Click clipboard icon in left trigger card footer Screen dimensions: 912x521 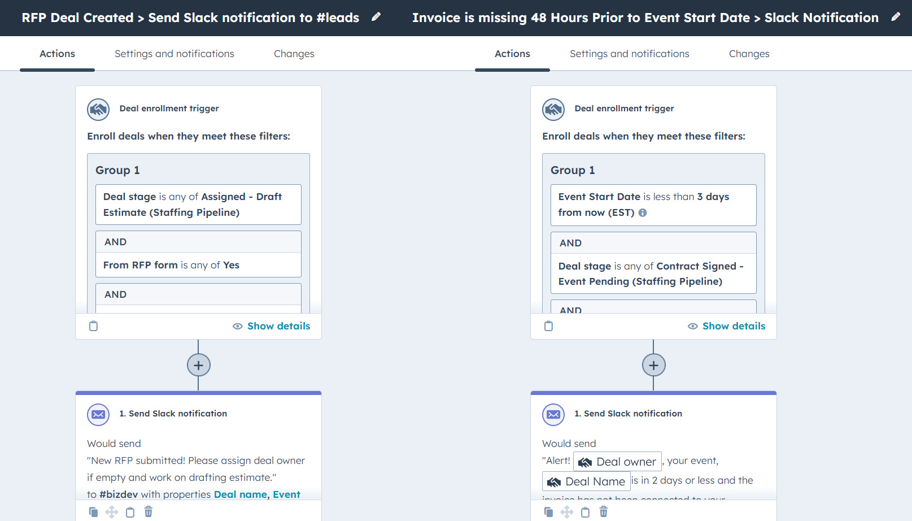click(94, 326)
